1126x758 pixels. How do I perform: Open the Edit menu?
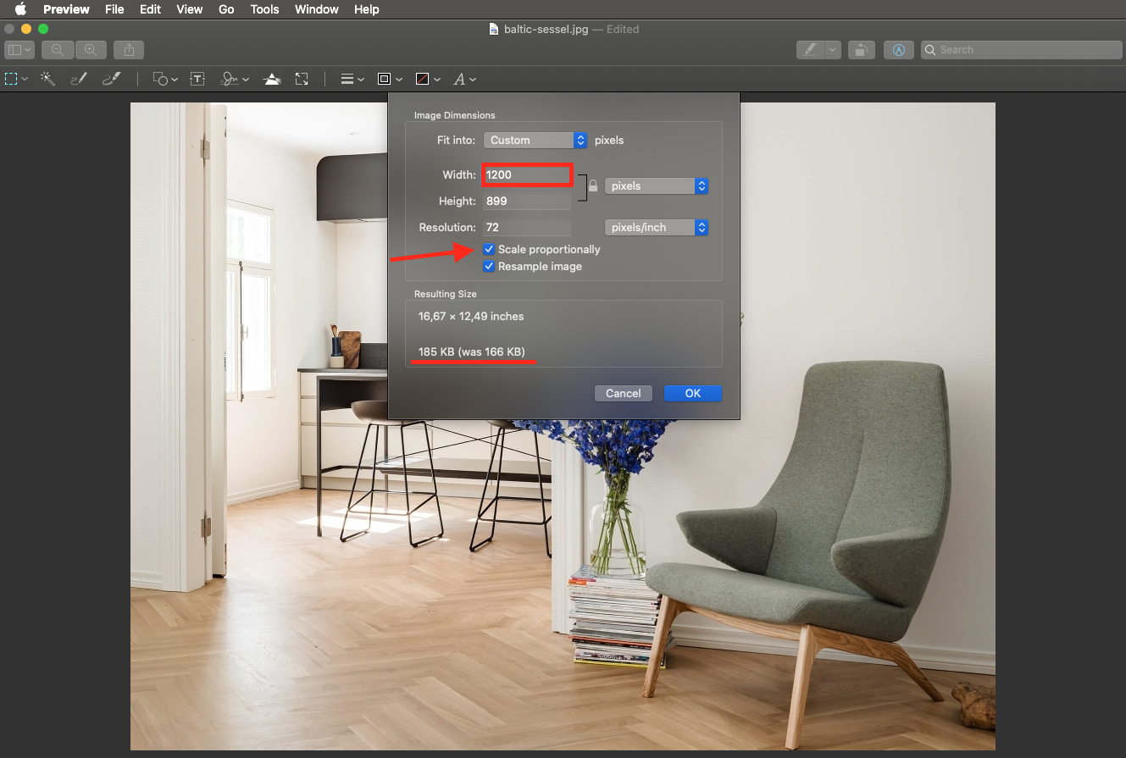point(150,9)
